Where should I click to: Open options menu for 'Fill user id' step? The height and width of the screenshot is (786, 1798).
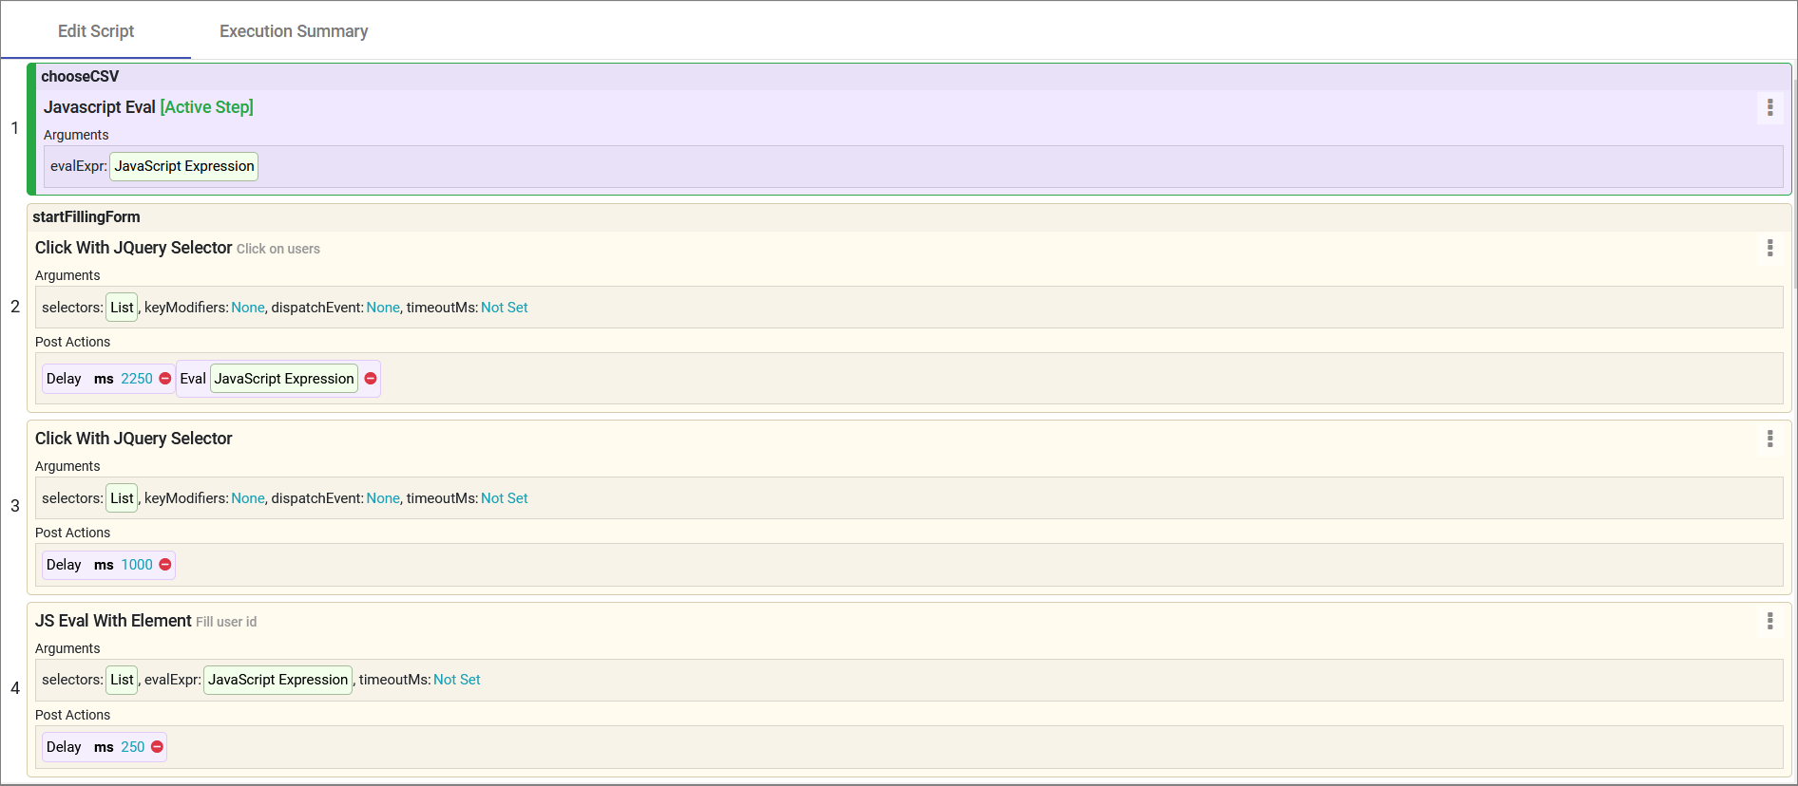click(x=1769, y=621)
